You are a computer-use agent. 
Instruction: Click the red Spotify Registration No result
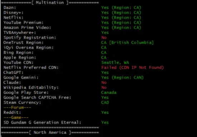point(104,37)
